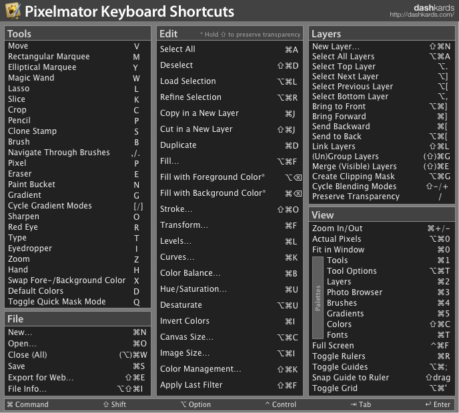This screenshot has height=413, width=459.
Task: Click the (Un)Group Layers entry
Action: (382, 157)
